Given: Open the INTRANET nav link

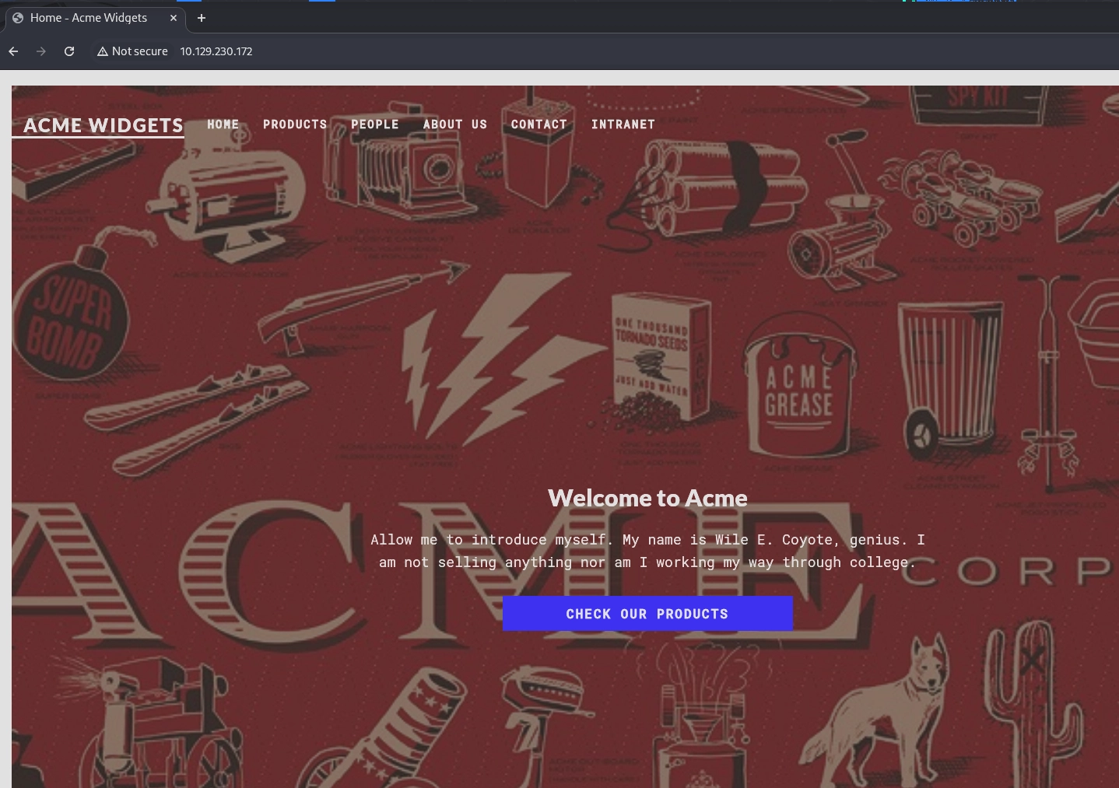Looking at the screenshot, I should 623,124.
